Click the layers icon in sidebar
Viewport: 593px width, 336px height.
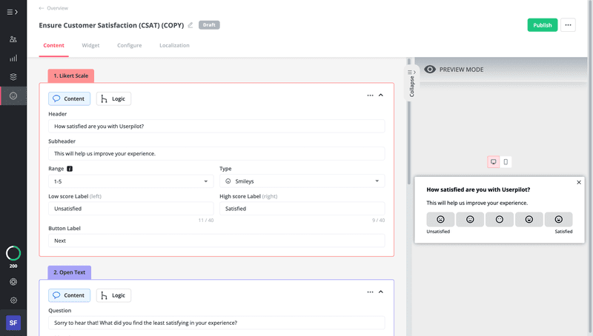(13, 76)
